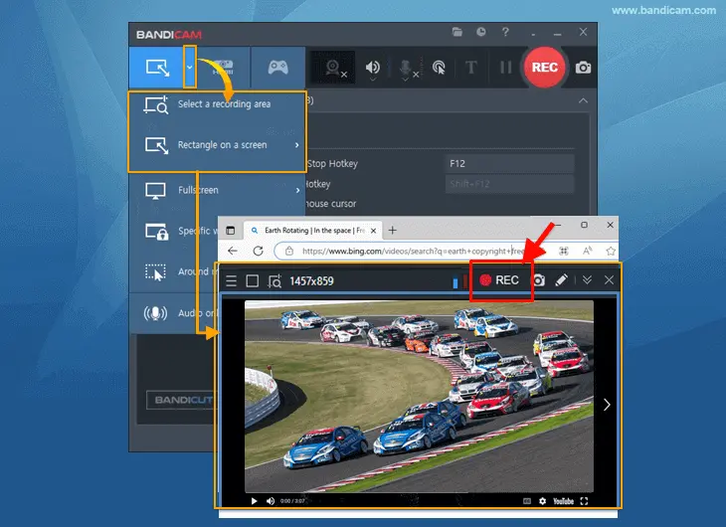Open browser tab actions icon
Viewport: 726px width, 527px height.
click(230, 230)
